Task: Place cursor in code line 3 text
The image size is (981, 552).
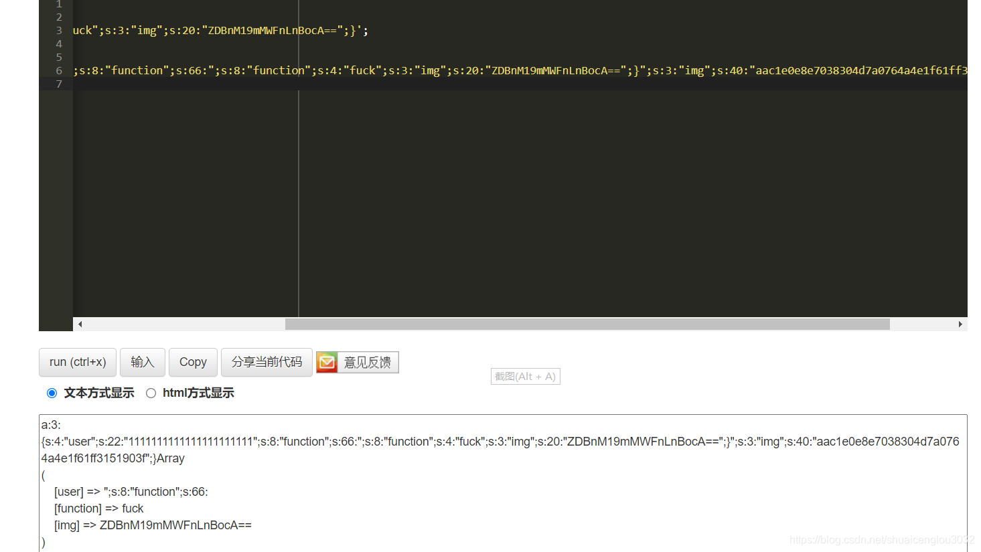Action: click(220, 30)
